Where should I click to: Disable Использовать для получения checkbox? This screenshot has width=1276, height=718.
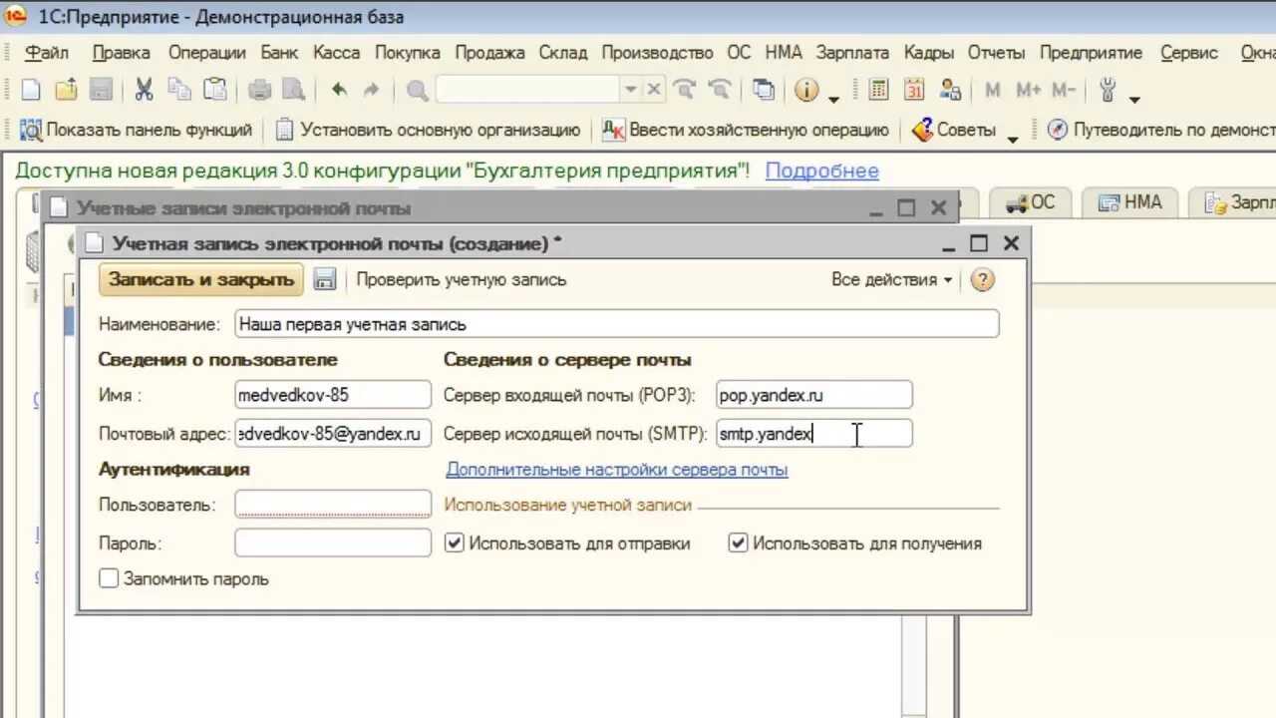pyautogui.click(x=739, y=543)
